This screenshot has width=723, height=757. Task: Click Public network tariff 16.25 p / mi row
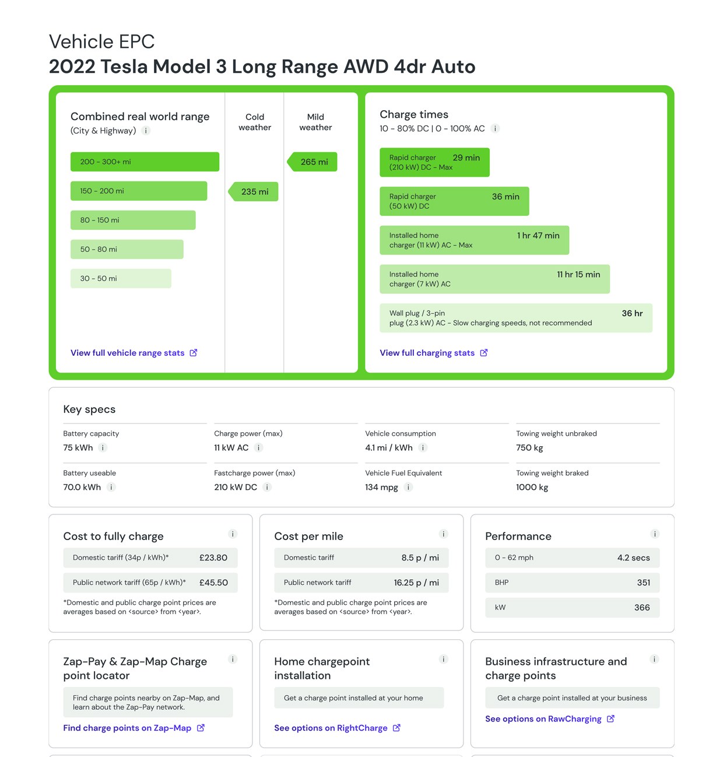pos(361,582)
